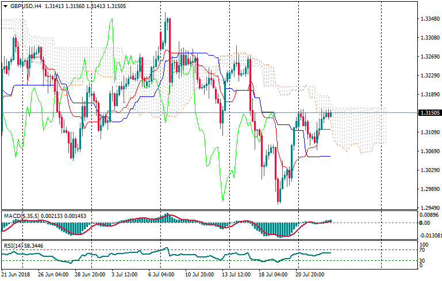Select the current price tag 1.31505
The width and height of the screenshot is (442, 281).
(x=429, y=113)
